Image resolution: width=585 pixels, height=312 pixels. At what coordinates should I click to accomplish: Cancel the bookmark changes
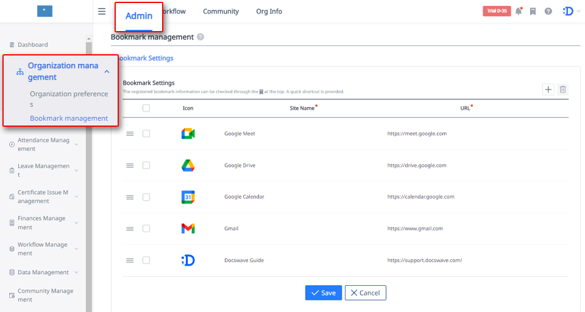(x=365, y=293)
